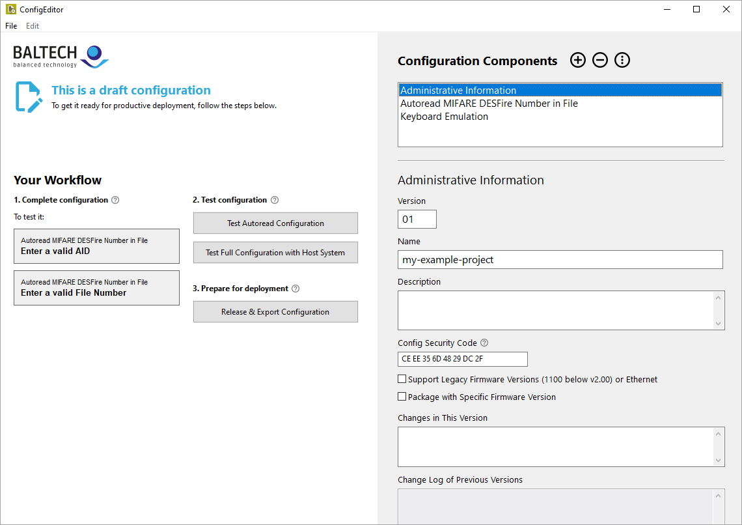Screen dimensions: 742x525
Task: Select Autoread MIFARE DESFire Number in File
Action: pyautogui.click(x=560, y=103)
